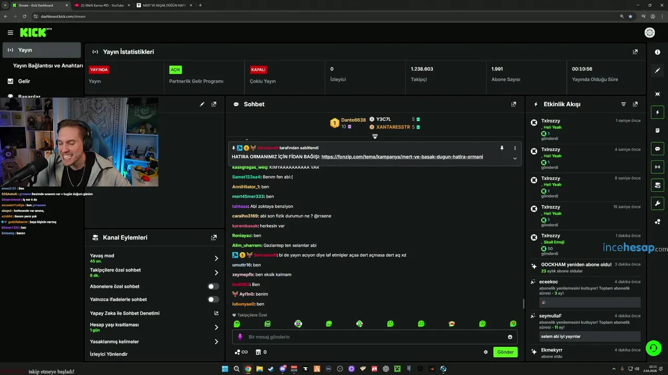Open the three-dots widget icon in right sidebar
The image size is (668, 375).
point(658,221)
